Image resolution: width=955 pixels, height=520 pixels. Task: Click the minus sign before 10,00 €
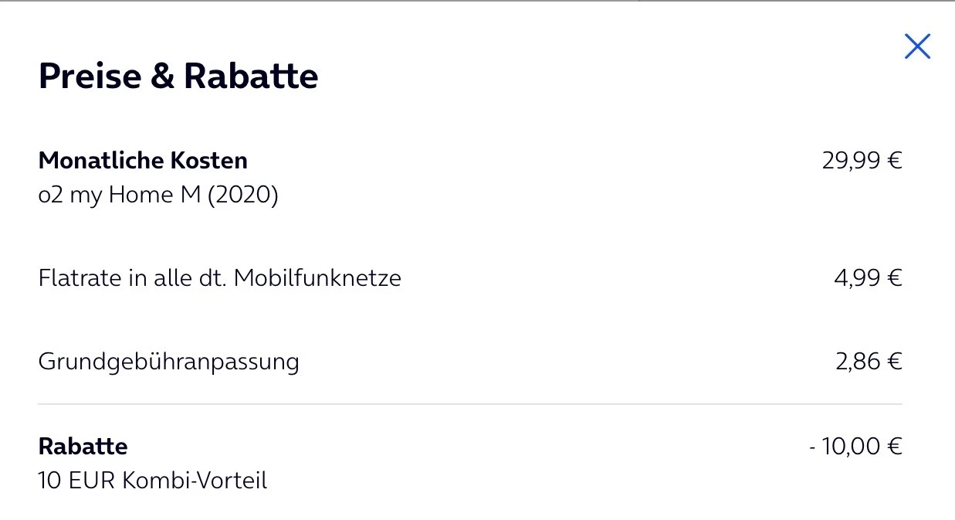813,447
